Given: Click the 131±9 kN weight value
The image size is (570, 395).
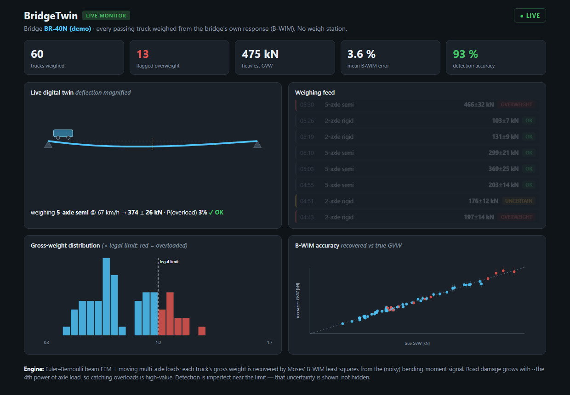Looking at the screenshot, I should [x=505, y=137].
